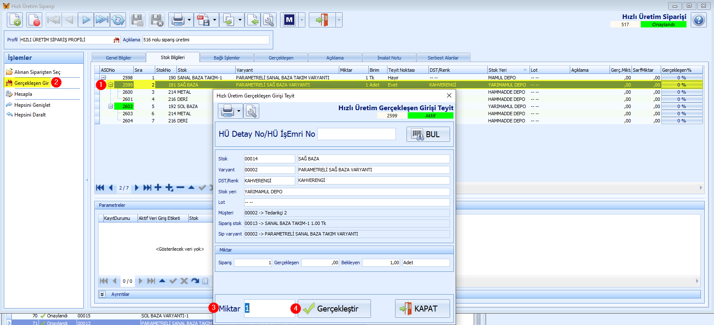Click the Bekleyen quantity field showing 1,00
Image resolution: width=714 pixels, height=325 pixels.
[x=381, y=263]
